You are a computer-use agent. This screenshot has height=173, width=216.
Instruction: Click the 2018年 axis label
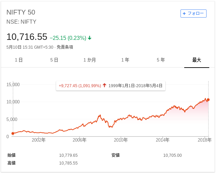(205, 140)
